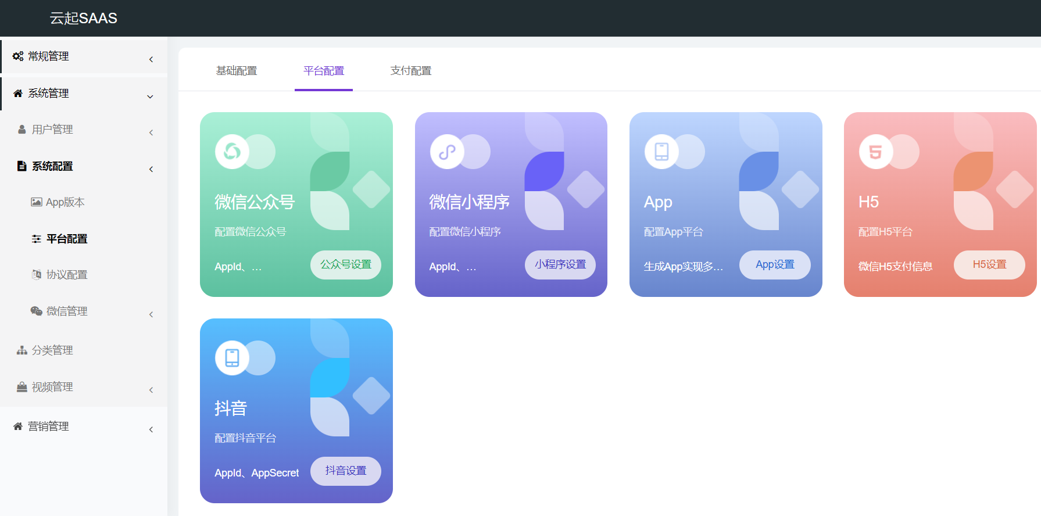Viewport: 1041px width, 516px height.
Task: Click the 微信公众号 card logo icon
Action: (232, 152)
